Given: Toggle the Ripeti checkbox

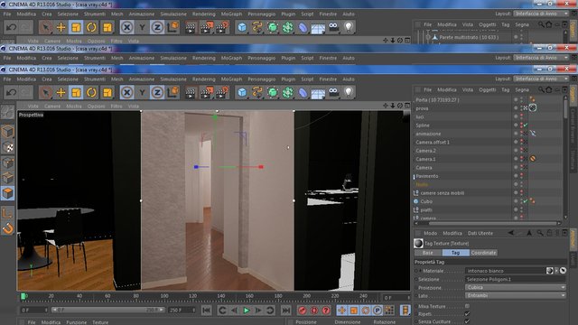Looking at the screenshot, I should point(467,314).
